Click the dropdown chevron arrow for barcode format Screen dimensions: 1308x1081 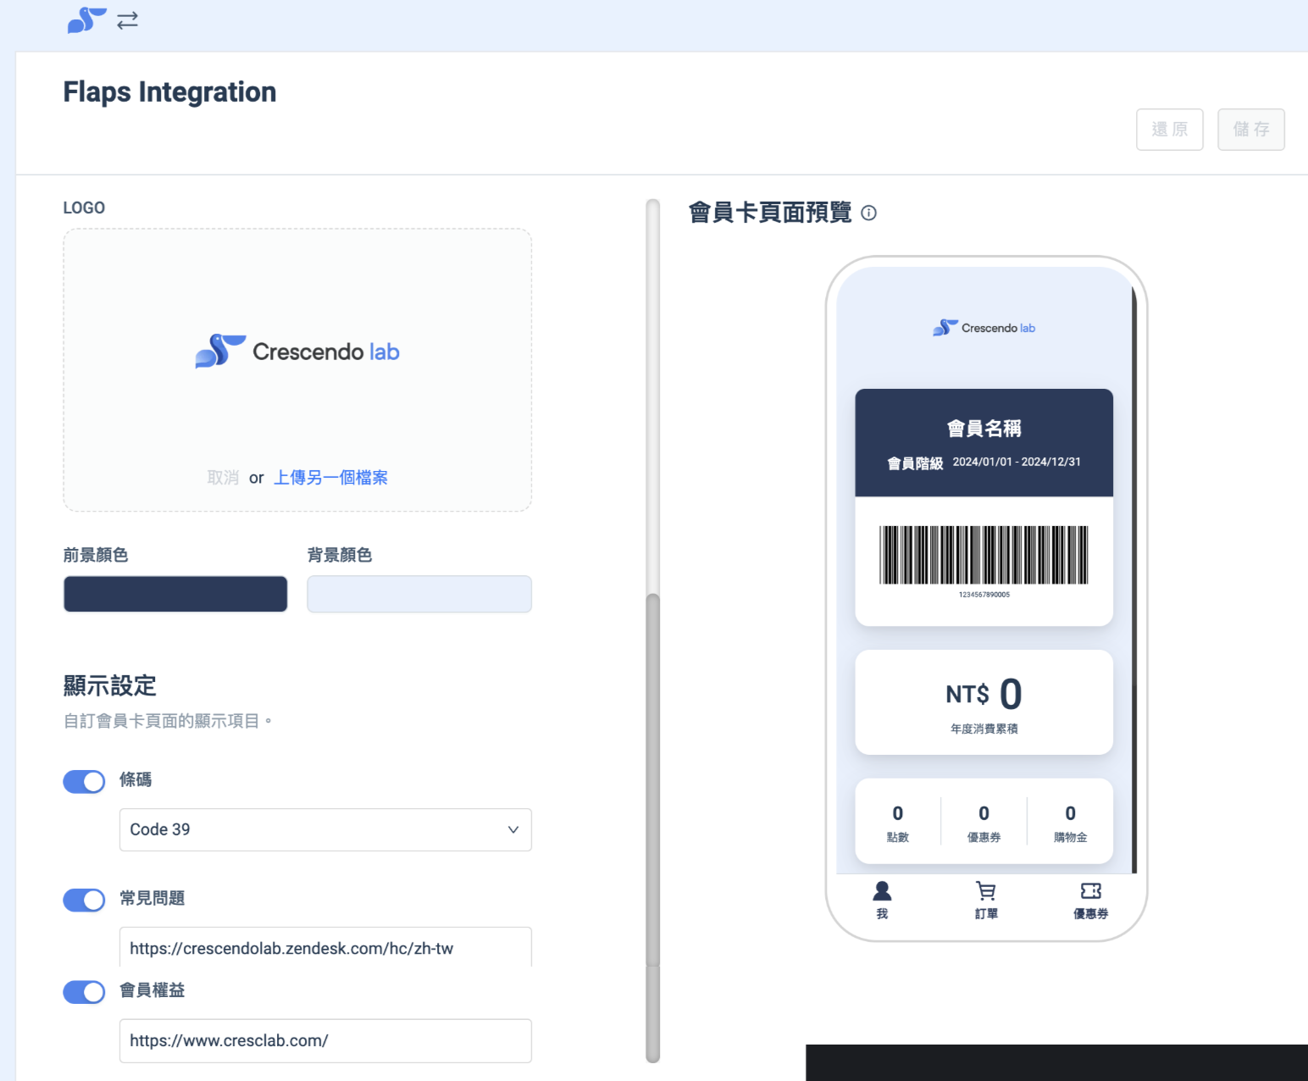click(513, 830)
